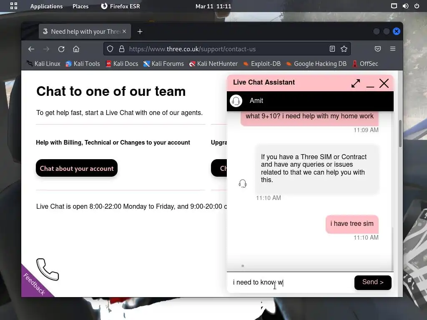Click the Save to Pocket icon

coord(378,49)
